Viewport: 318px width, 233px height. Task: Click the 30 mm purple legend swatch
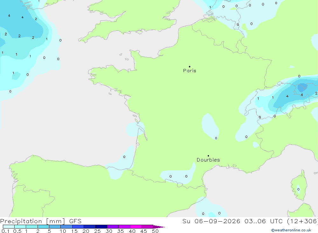[x=113, y=227]
